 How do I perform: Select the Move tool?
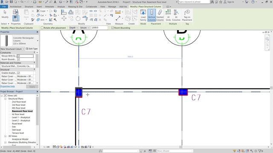click(64, 18)
